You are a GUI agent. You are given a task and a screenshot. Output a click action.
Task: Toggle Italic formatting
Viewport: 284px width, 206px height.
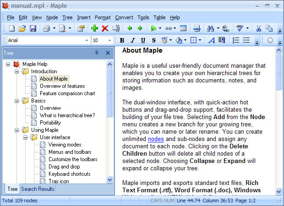tap(133, 40)
